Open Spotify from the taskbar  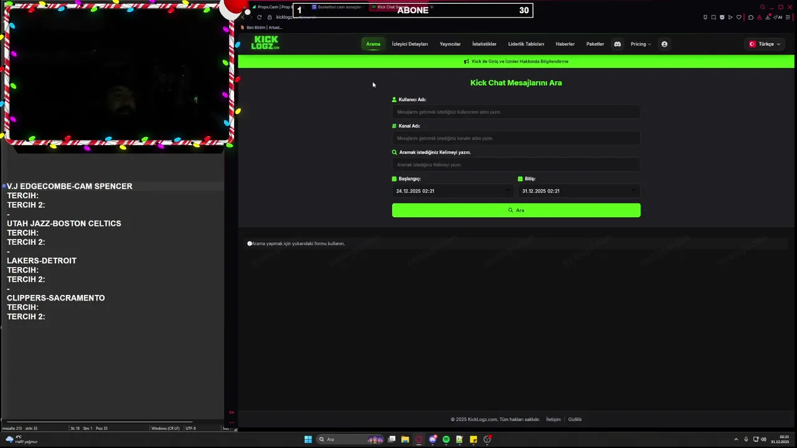tap(446, 439)
